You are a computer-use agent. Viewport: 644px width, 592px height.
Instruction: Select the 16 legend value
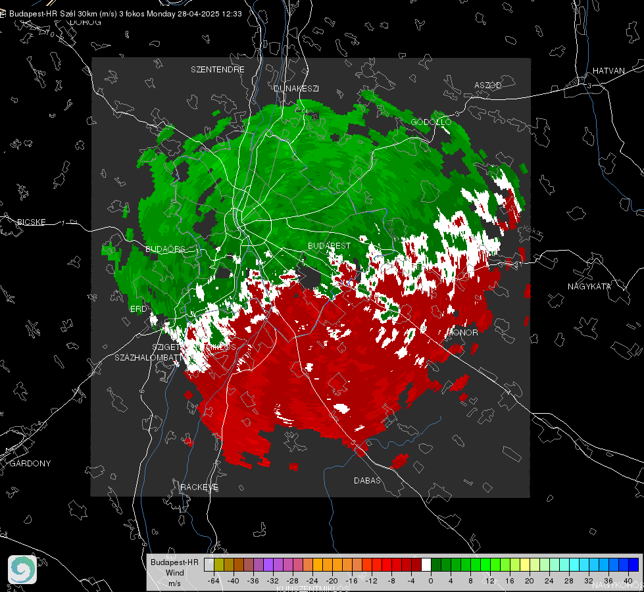pos(510,581)
